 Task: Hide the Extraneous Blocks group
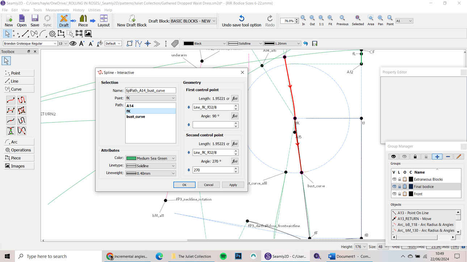click(x=394, y=179)
